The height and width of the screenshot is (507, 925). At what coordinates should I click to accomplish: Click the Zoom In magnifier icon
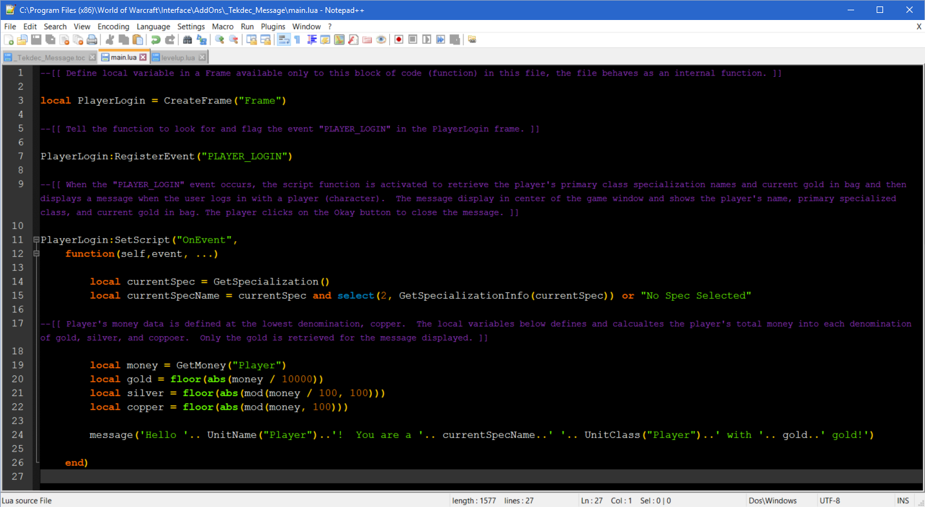point(219,39)
